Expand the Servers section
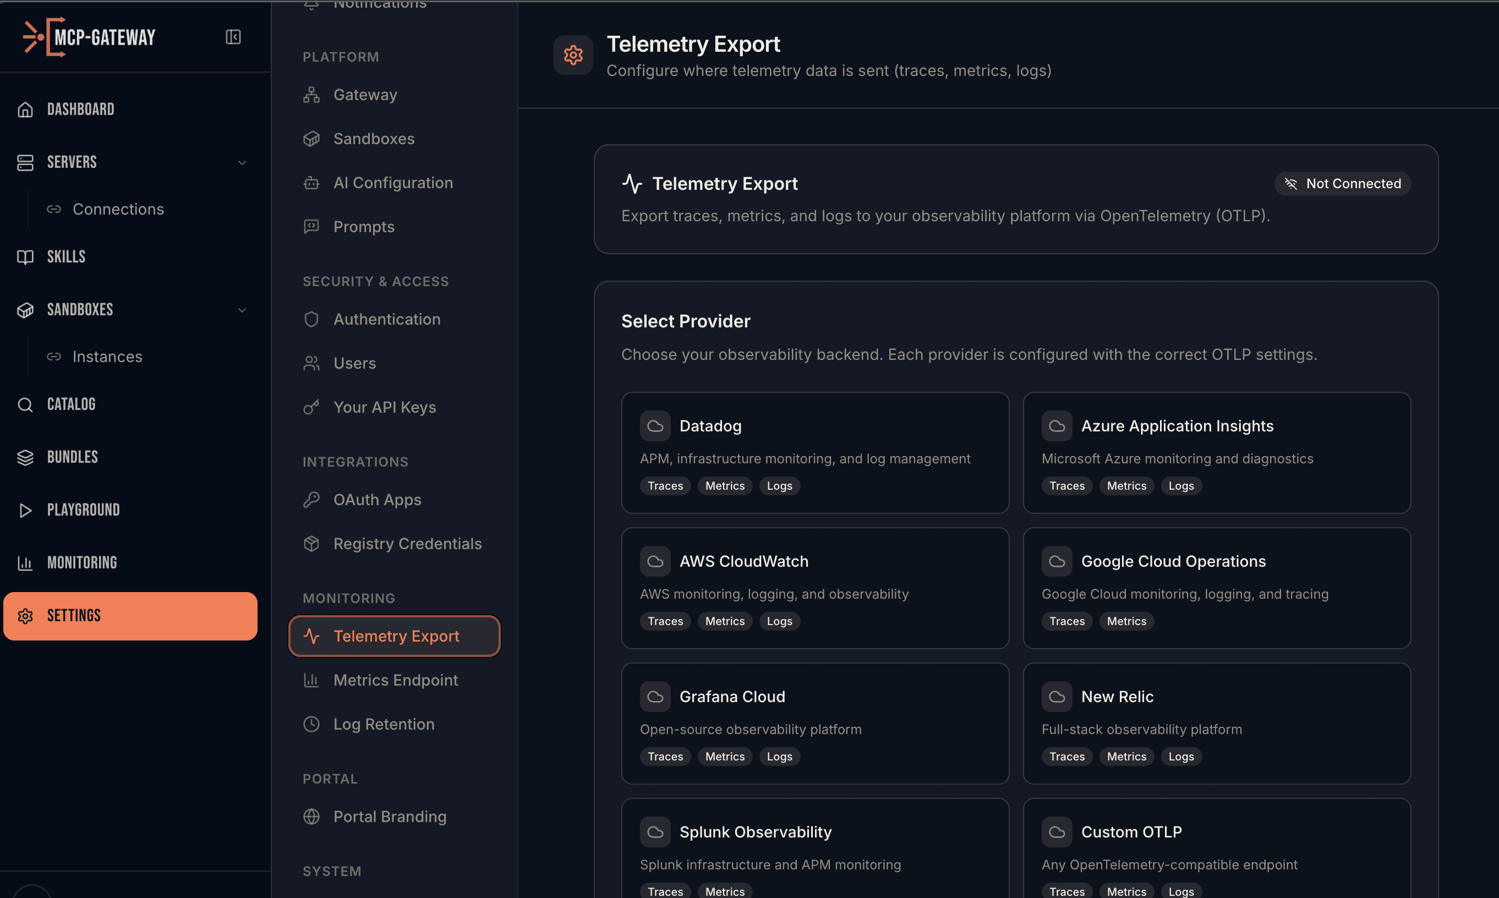This screenshot has width=1499, height=898. 242,162
